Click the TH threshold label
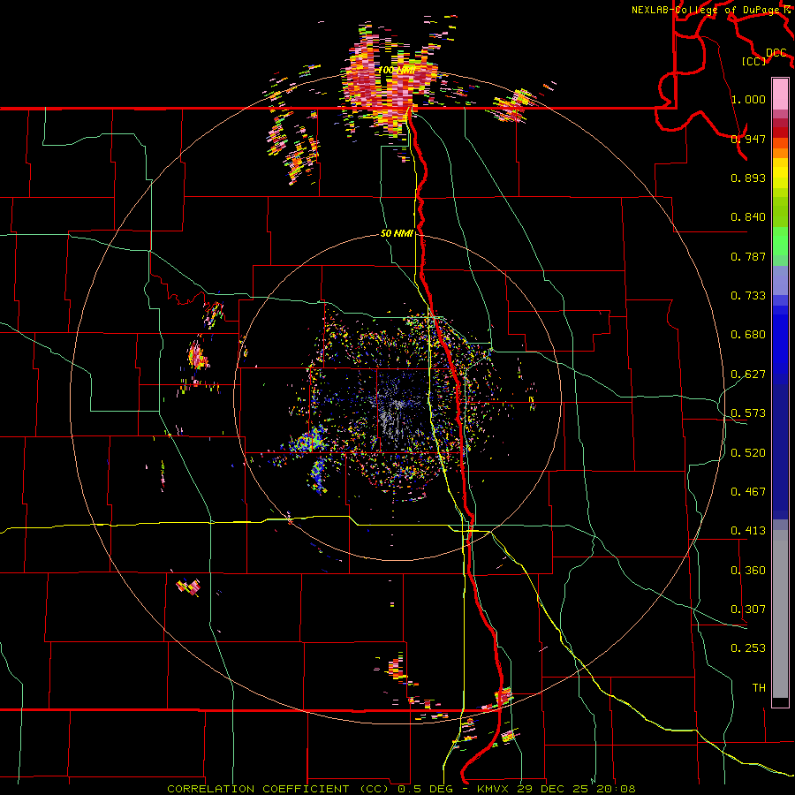 (x=759, y=688)
